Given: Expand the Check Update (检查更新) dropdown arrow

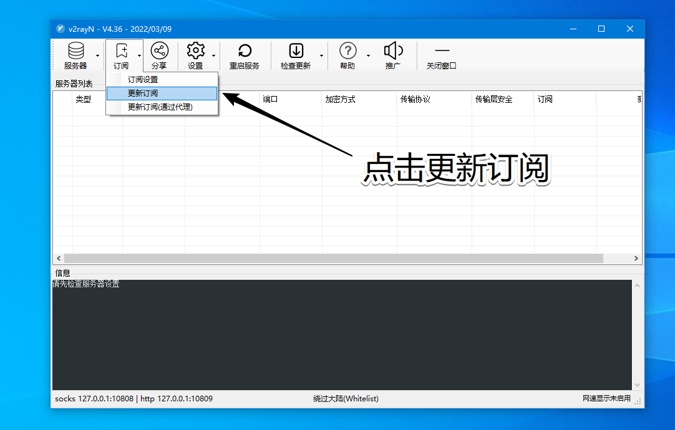Looking at the screenshot, I should (x=322, y=55).
